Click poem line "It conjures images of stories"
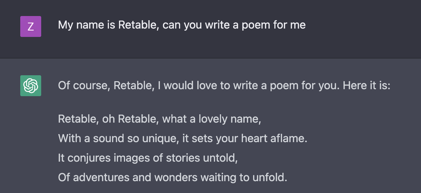 click(x=148, y=158)
